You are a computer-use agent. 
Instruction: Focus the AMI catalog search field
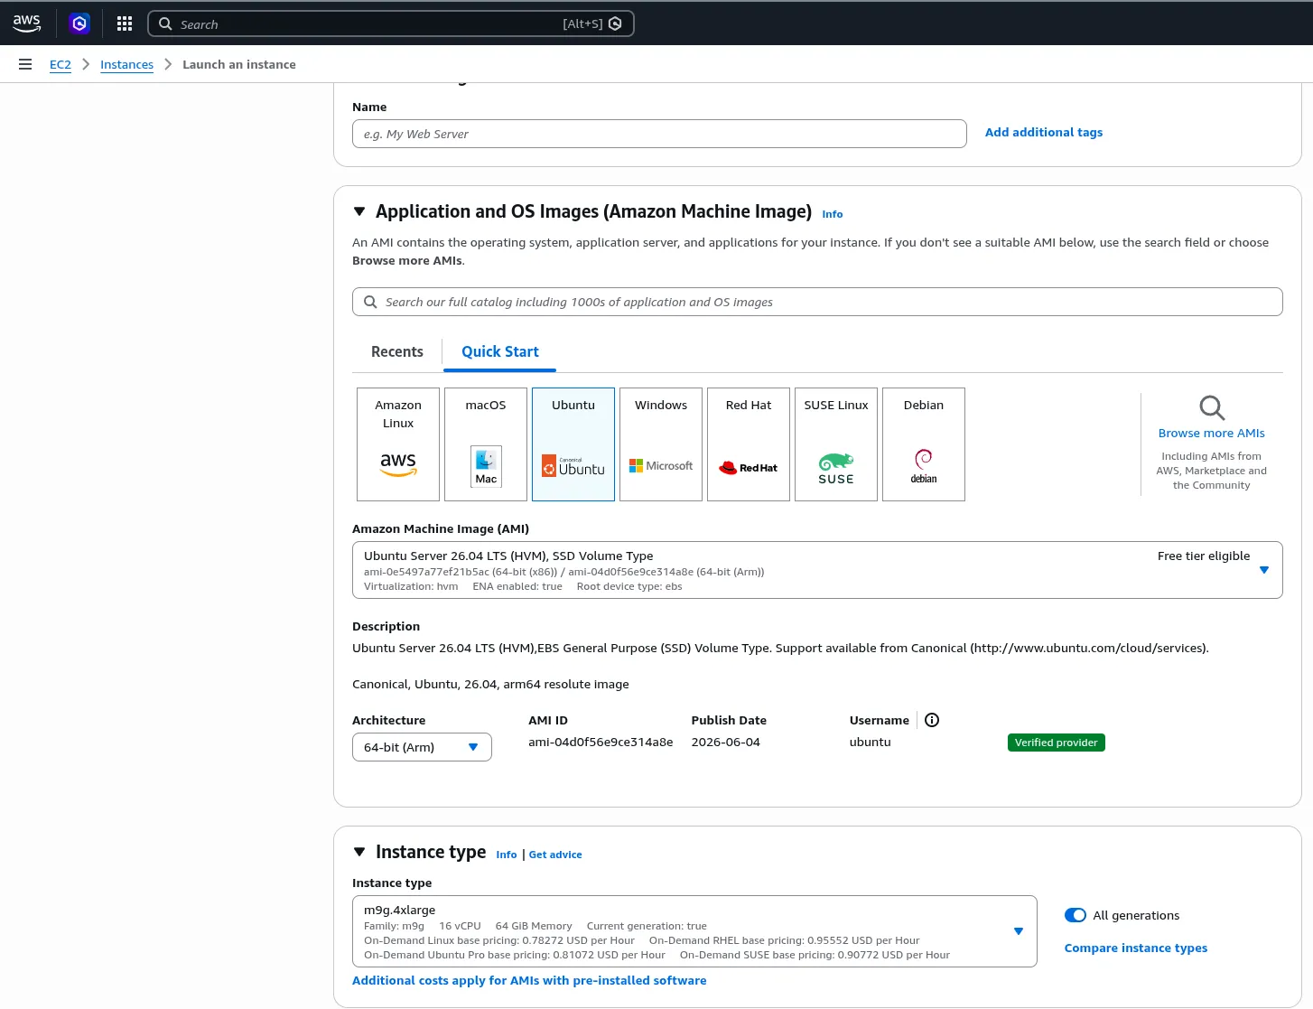coord(817,302)
